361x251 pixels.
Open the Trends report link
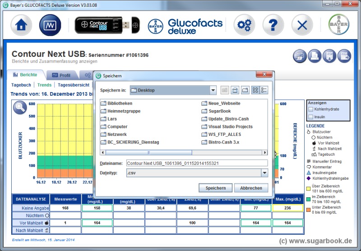pos(44,85)
